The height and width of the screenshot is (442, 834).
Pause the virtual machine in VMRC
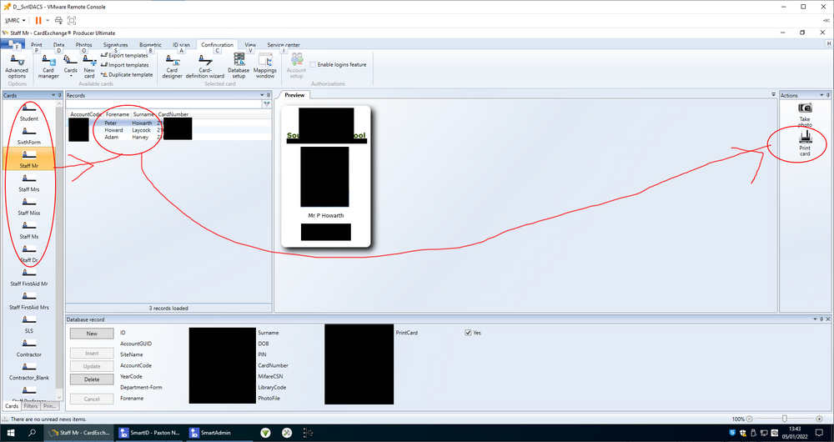click(38, 20)
